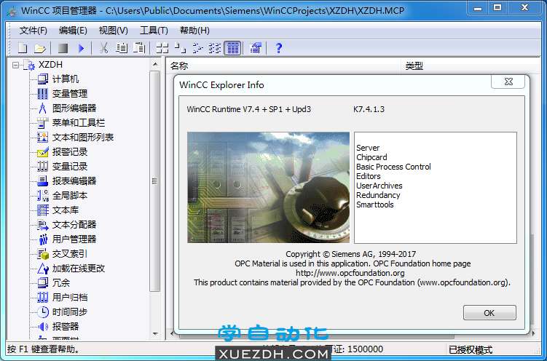Screen dimensions: 547x361
Task: Click tree panel scroll down arrow
Action: click(155, 335)
